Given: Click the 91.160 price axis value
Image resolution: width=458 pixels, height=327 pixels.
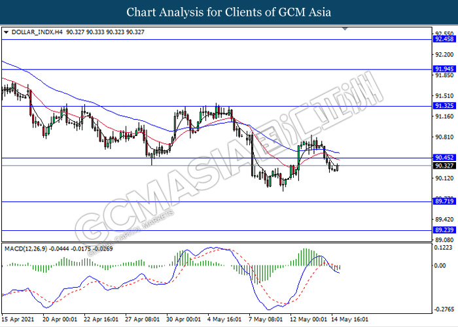Looking at the screenshot, I should pos(444,116).
